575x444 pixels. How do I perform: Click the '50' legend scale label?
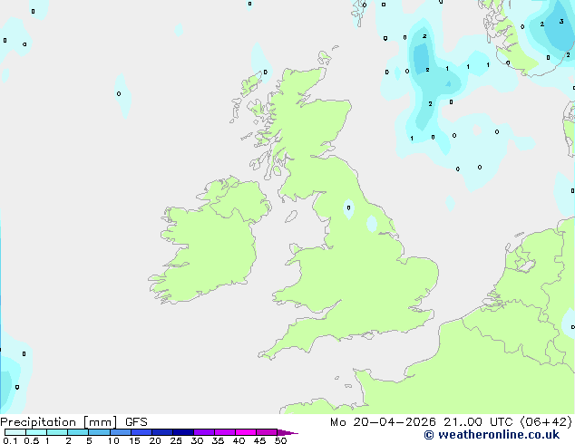[281, 440]
